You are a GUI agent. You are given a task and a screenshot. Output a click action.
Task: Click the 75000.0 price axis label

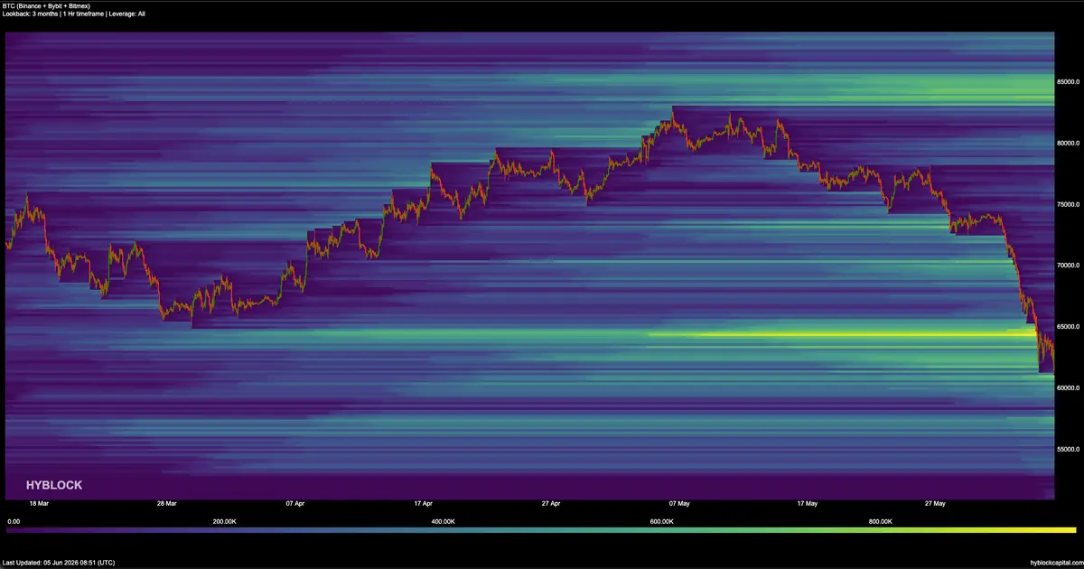click(1068, 204)
